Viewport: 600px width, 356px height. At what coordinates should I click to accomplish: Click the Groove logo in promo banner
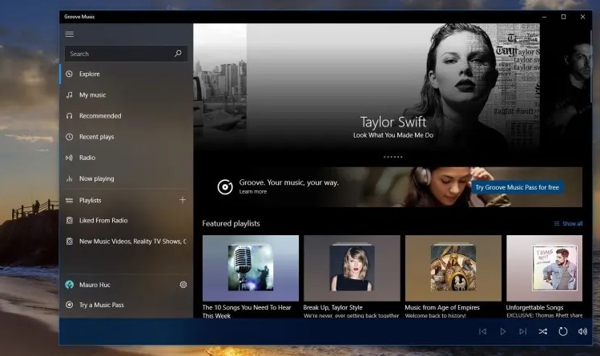[x=225, y=186]
